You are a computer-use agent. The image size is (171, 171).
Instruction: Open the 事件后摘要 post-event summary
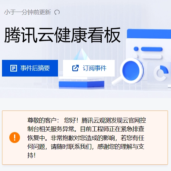(x=30, y=68)
